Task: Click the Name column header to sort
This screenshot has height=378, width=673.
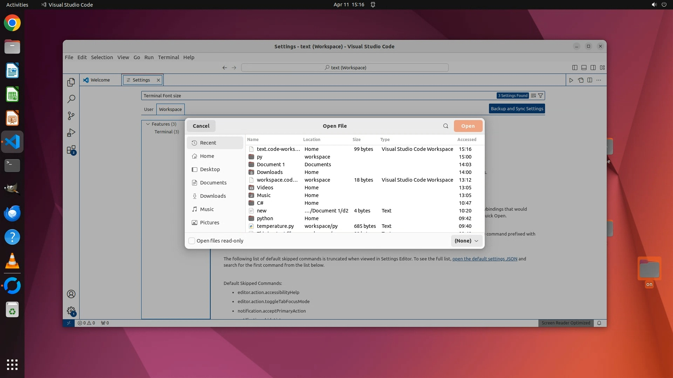Action: tap(253, 139)
